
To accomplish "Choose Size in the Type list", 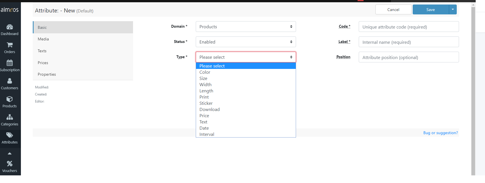I will [x=246, y=78].
